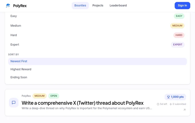Sort bounties by Ending Soon
This screenshot has width=195, height=123.
[x=97, y=77]
